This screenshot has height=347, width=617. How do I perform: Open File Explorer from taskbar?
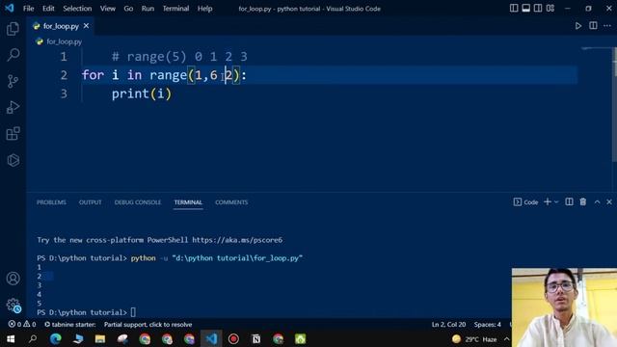tap(100, 338)
